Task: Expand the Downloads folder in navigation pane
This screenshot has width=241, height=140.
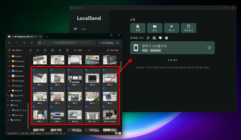Action: pos(9,66)
